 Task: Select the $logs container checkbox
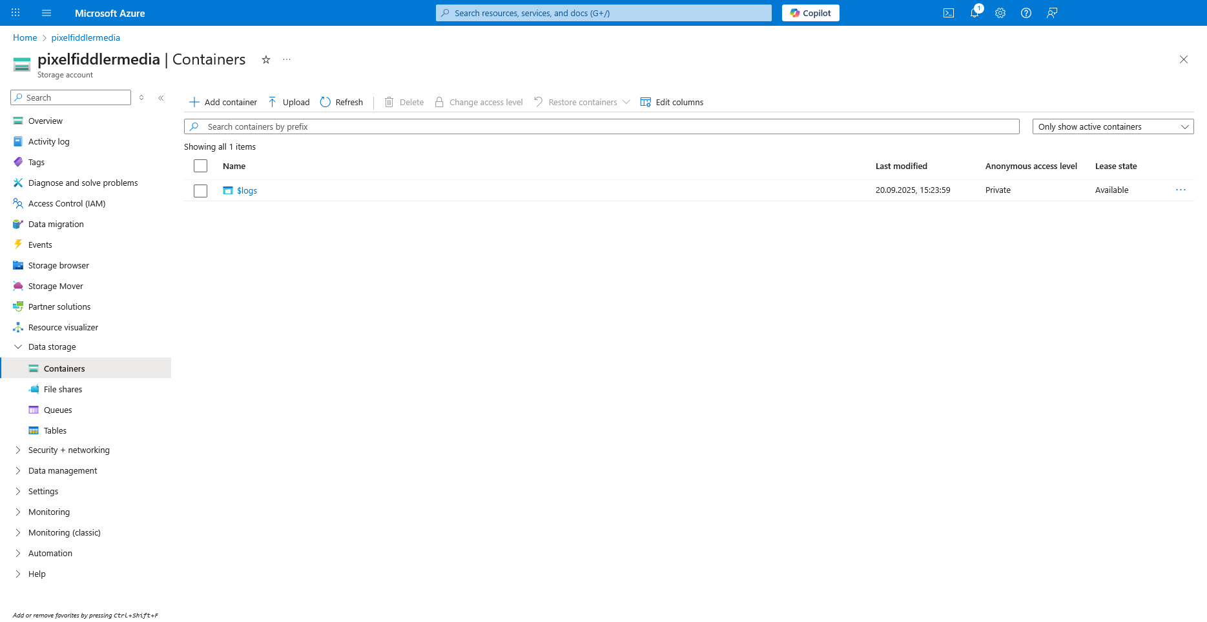click(201, 191)
